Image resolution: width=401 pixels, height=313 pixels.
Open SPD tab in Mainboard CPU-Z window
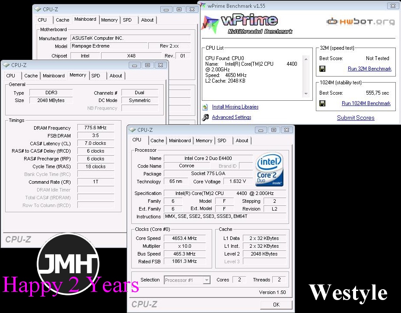click(127, 20)
